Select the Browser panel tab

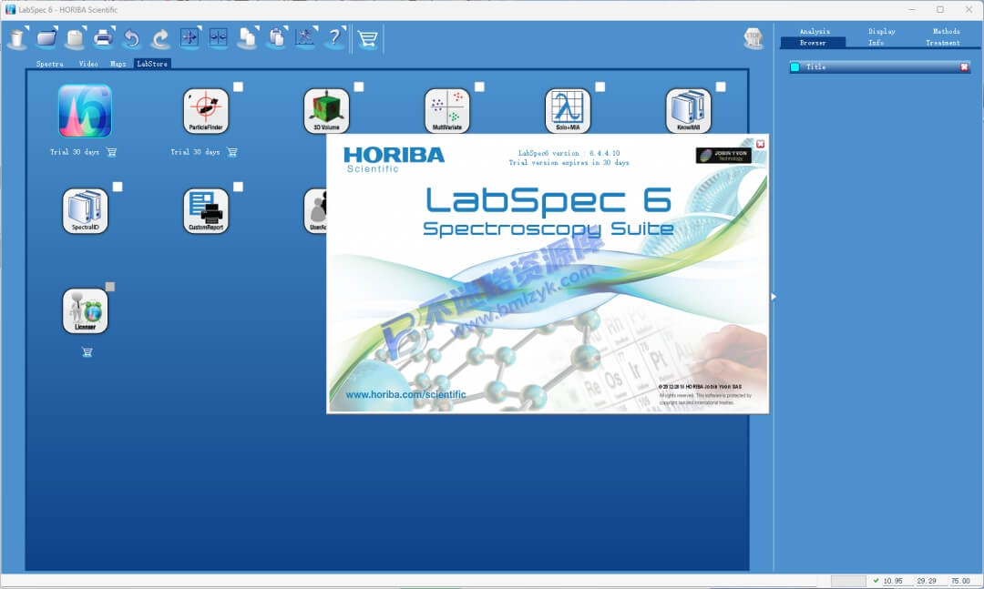tap(813, 43)
